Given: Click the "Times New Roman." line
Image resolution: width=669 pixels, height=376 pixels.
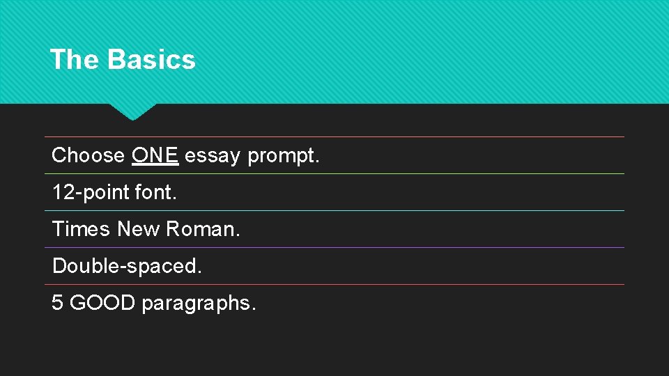Looking at the screenshot, I should pos(146,229).
